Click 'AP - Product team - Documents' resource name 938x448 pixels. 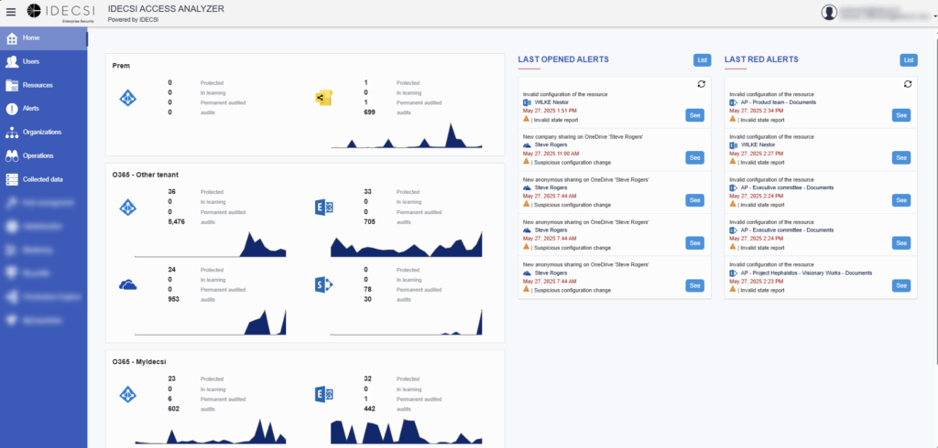click(x=779, y=102)
